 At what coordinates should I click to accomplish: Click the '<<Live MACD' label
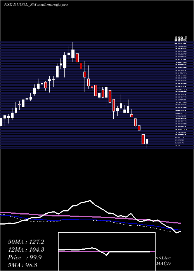[x=163, y=261]
